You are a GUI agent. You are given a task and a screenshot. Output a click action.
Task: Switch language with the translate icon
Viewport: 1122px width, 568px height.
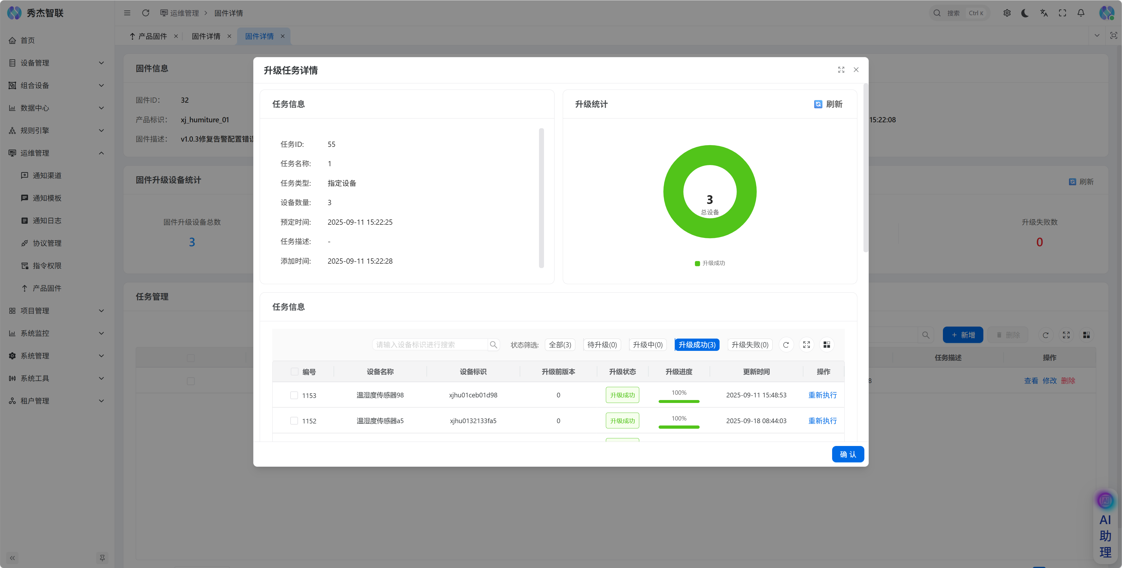(1044, 13)
